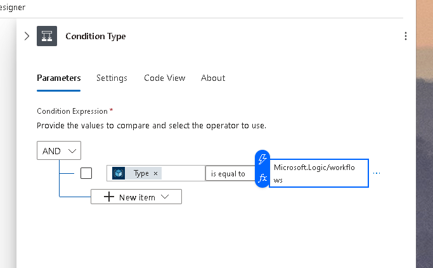Click the Condition Type title text
This screenshot has height=268, width=433.
pos(96,36)
